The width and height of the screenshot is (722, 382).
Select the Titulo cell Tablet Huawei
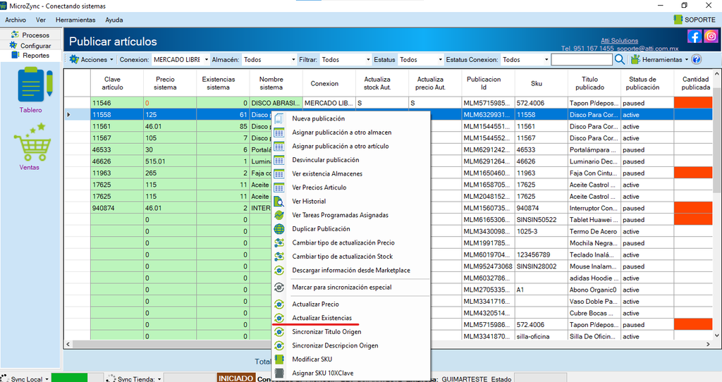click(594, 220)
